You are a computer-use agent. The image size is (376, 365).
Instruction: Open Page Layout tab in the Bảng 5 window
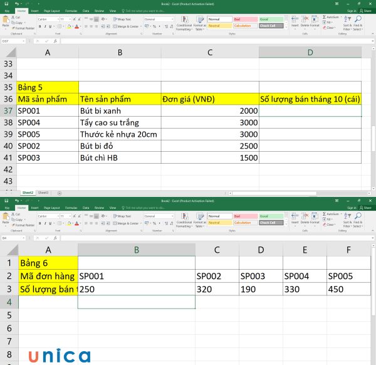(51, 11)
